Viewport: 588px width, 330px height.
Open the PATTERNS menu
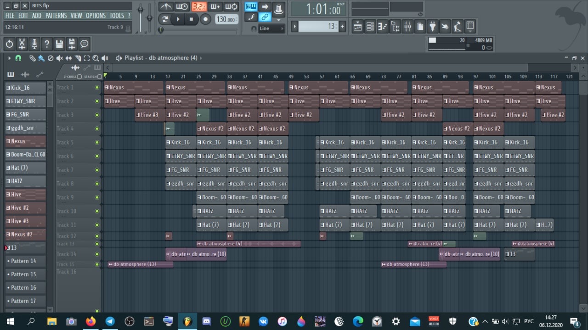tap(56, 16)
